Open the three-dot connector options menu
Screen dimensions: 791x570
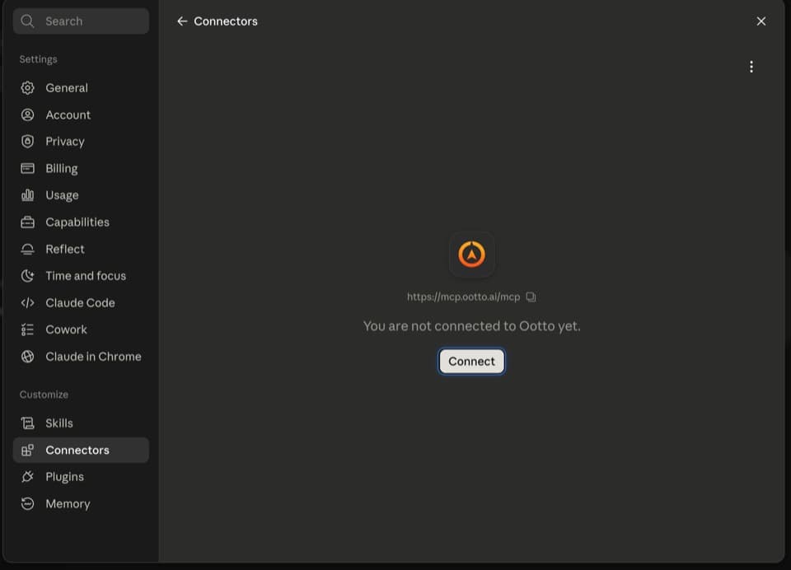751,67
